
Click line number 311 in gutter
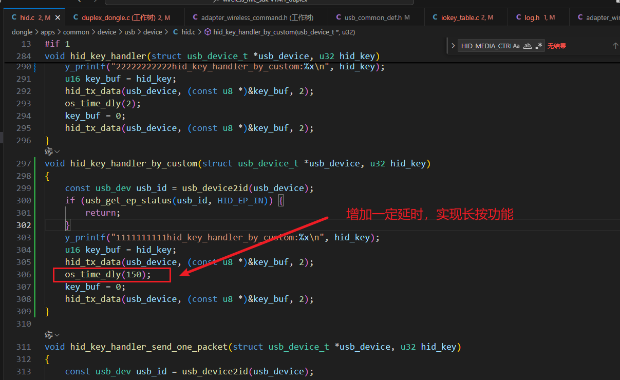(x=23, y=347)
